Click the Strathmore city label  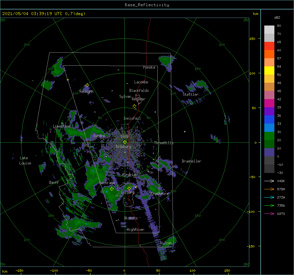[159, 194]
